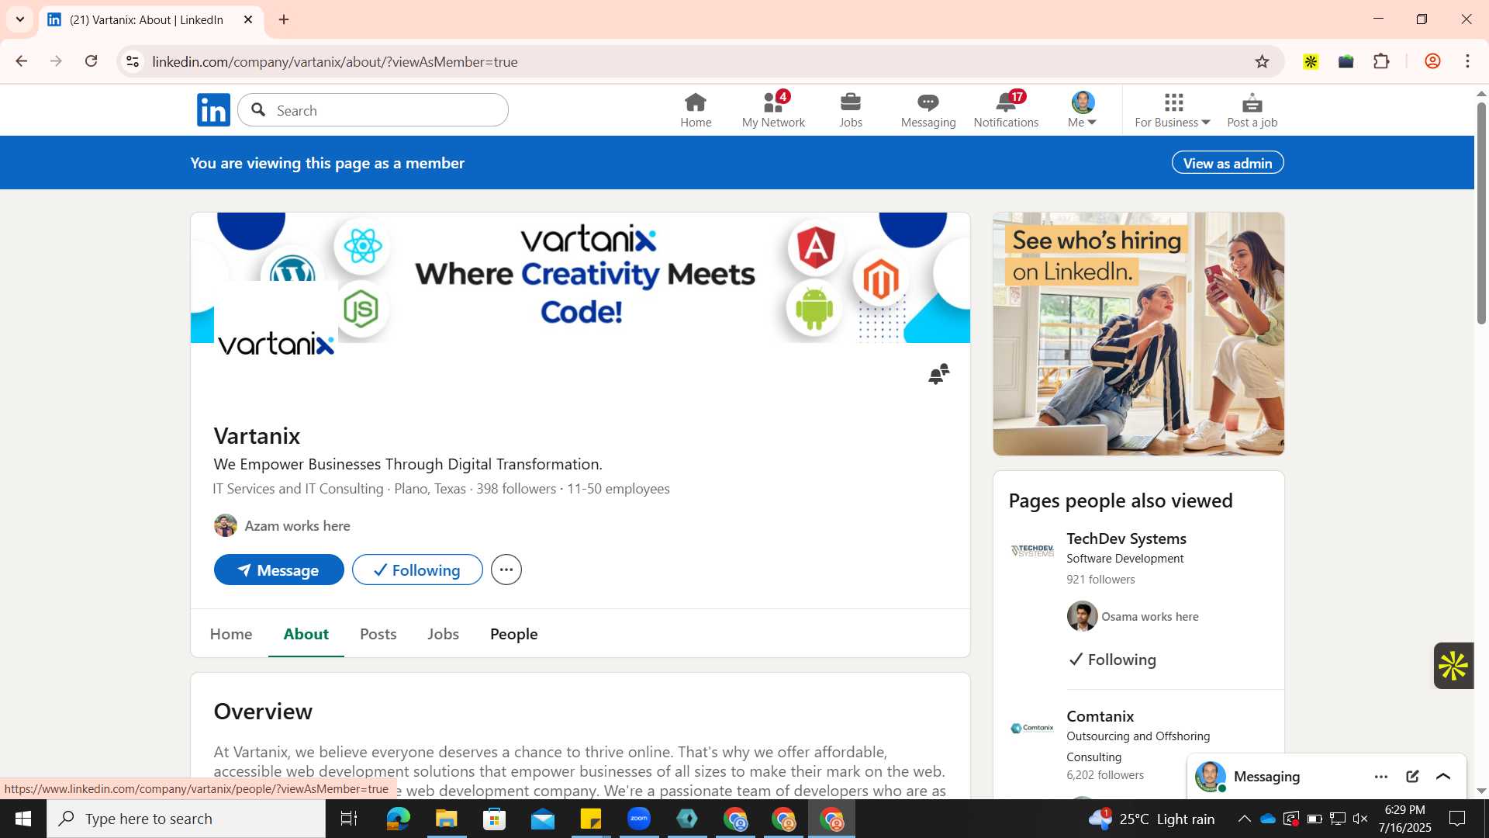Toggle Following for TechDev Systems
Viewport: 1489px width, 838px height.
(1113, 660)
